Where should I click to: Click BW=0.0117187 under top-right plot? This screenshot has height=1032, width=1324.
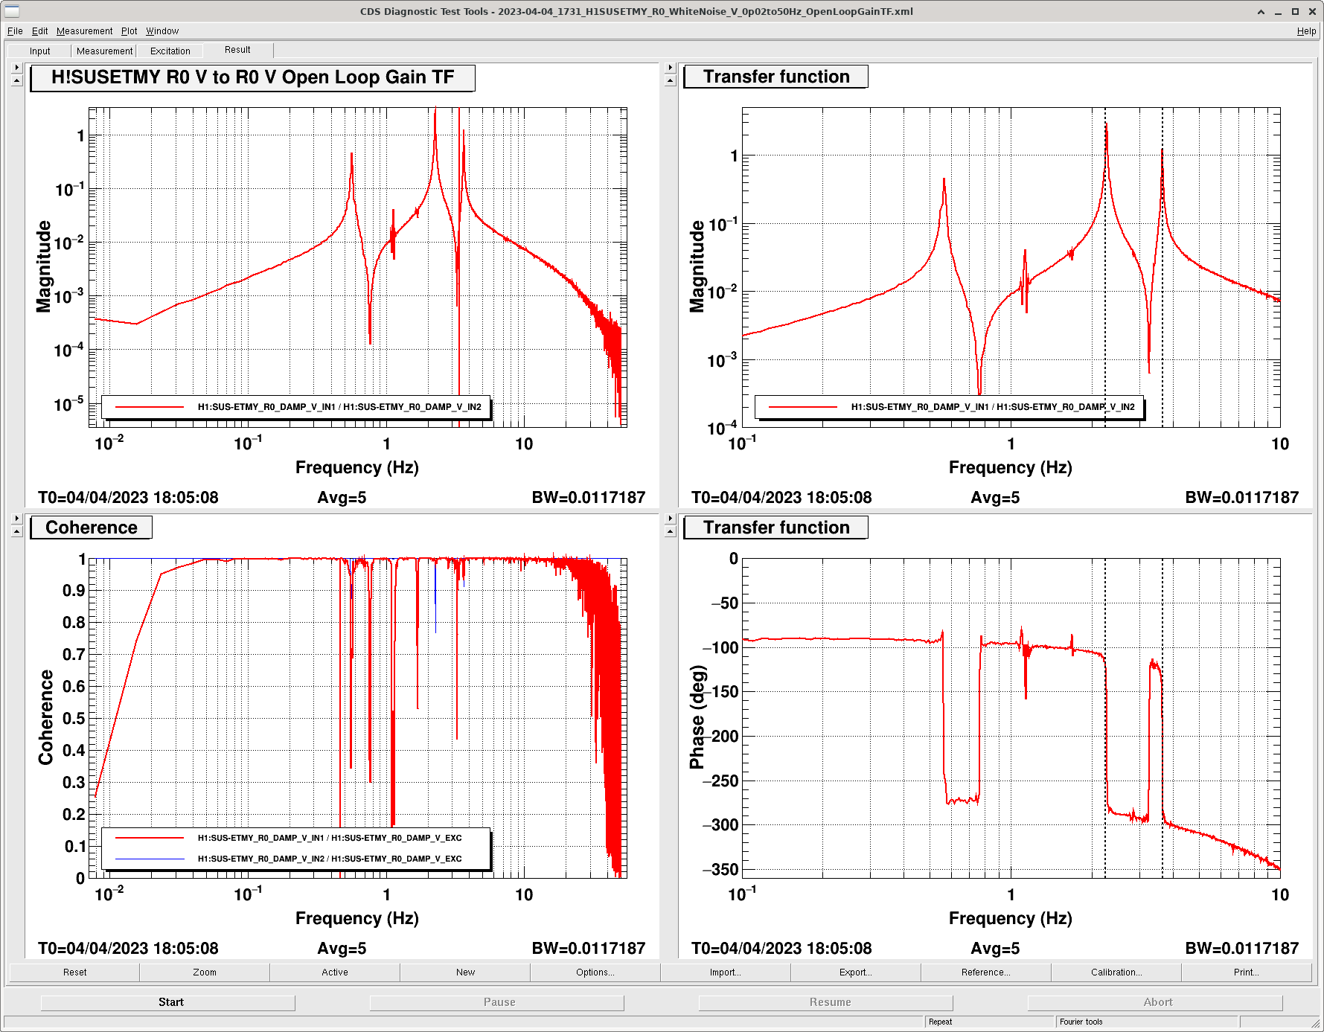[x=1241, y=497]
